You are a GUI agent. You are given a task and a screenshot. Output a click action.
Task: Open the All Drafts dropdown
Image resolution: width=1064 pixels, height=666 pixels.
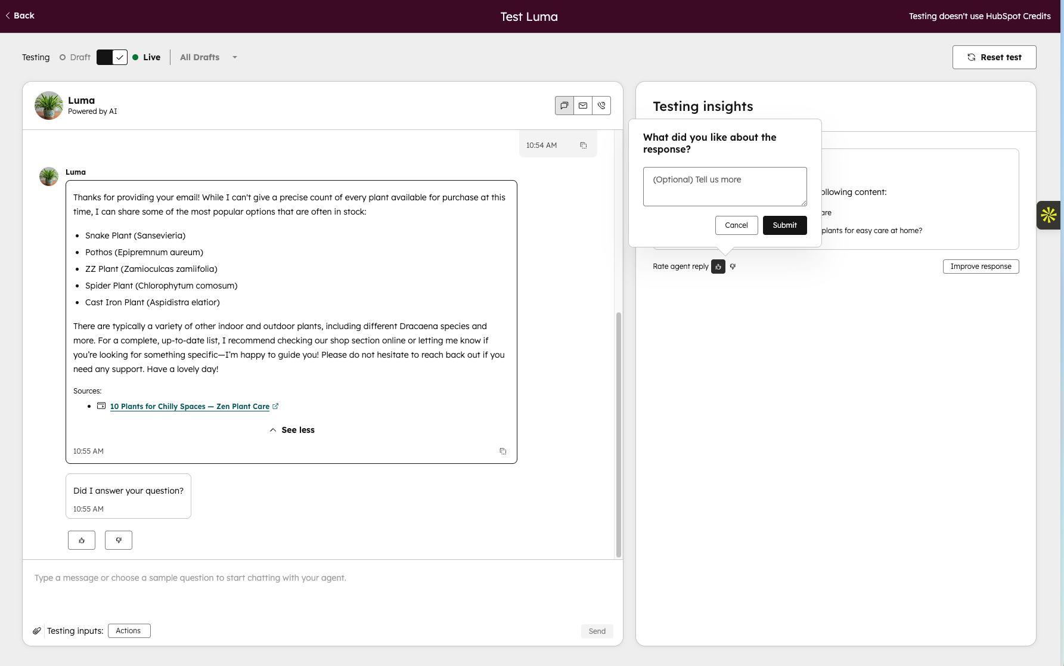208,57
